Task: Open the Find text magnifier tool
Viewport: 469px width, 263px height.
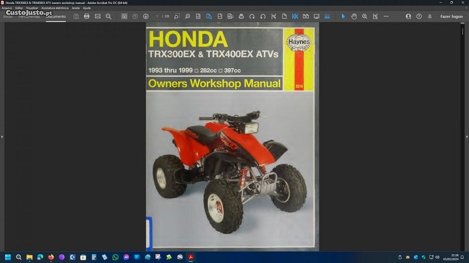Action: pos(108,16)
